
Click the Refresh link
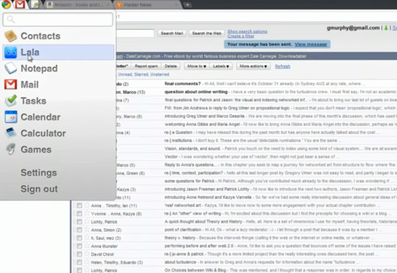[x=282, y=66]
